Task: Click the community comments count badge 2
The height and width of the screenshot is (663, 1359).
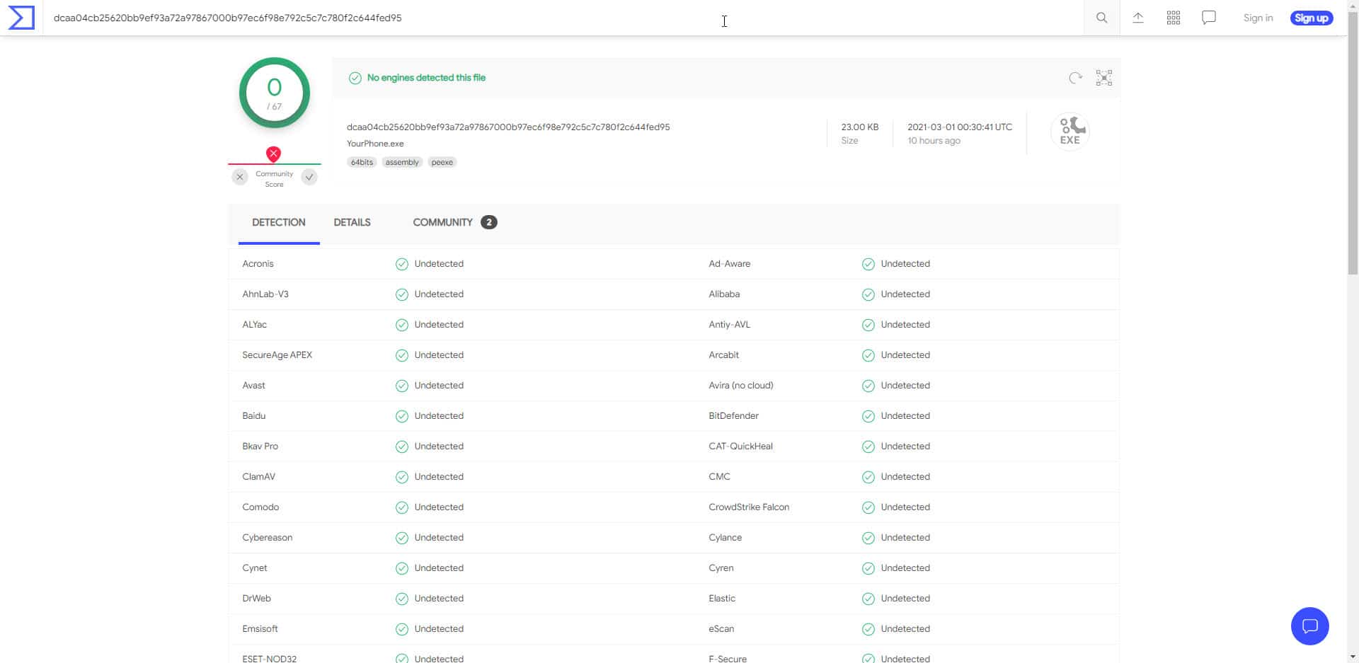Action: click(x=488, y=222)
